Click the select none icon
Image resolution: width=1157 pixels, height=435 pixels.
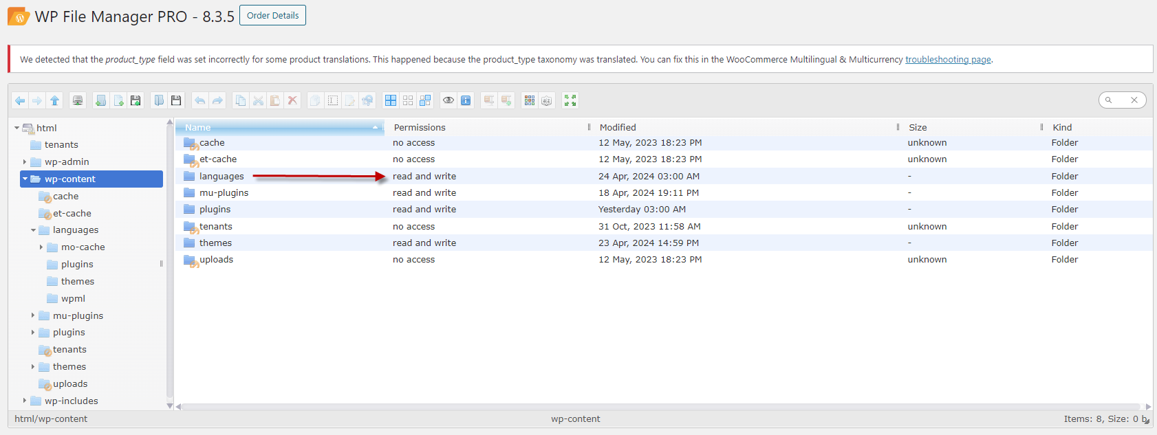pos(408,100)
